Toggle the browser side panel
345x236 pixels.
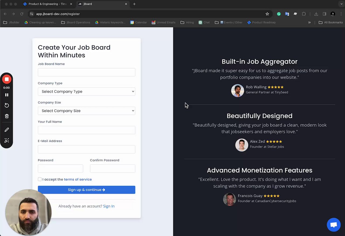(x=325, y=14)
